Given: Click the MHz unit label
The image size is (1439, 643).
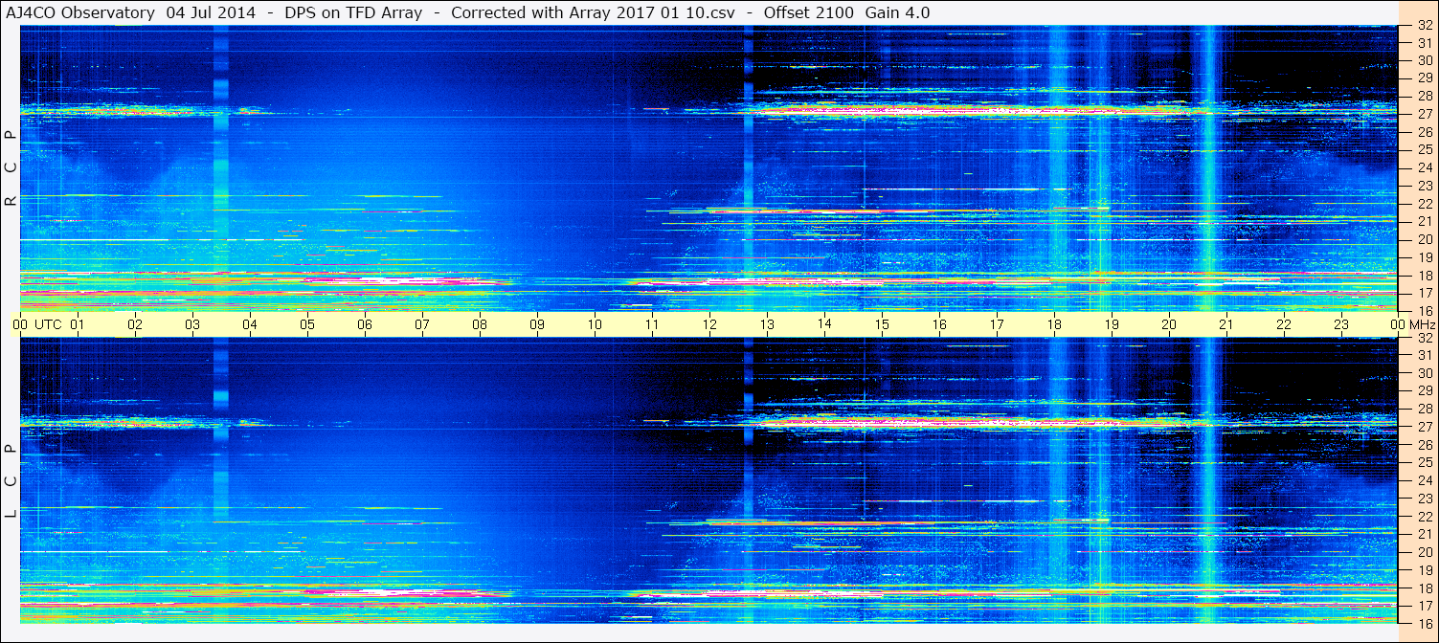Looking at the screenshot, I should click(x=1422, y=324).
